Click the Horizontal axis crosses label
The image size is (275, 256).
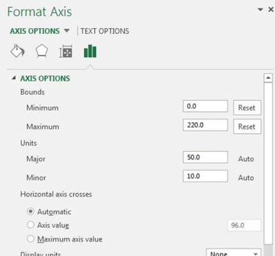pyautogui.click(x=56, y=194)
